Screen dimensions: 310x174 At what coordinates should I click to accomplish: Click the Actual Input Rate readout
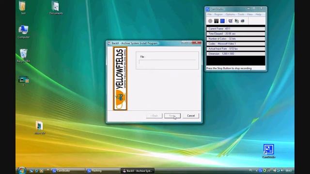pyautogui.click(x=236, y=49)
